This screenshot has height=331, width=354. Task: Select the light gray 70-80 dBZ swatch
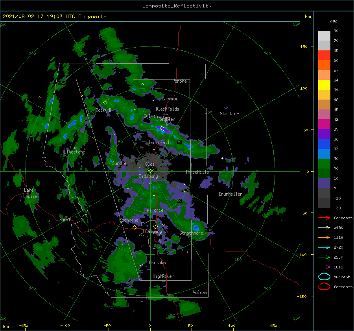tap(324, 36)
